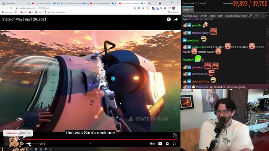Open the Chatterino viewer list icon
This screenshot has width=269, height=151.
[x=256, y=16]
